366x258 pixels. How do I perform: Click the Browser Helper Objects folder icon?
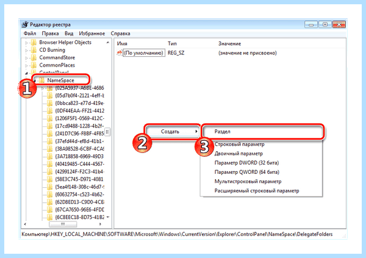click(34, 43)
